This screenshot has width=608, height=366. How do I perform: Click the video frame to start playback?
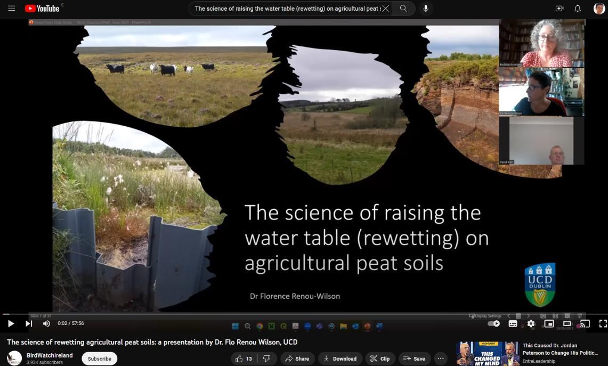(304, 166)
